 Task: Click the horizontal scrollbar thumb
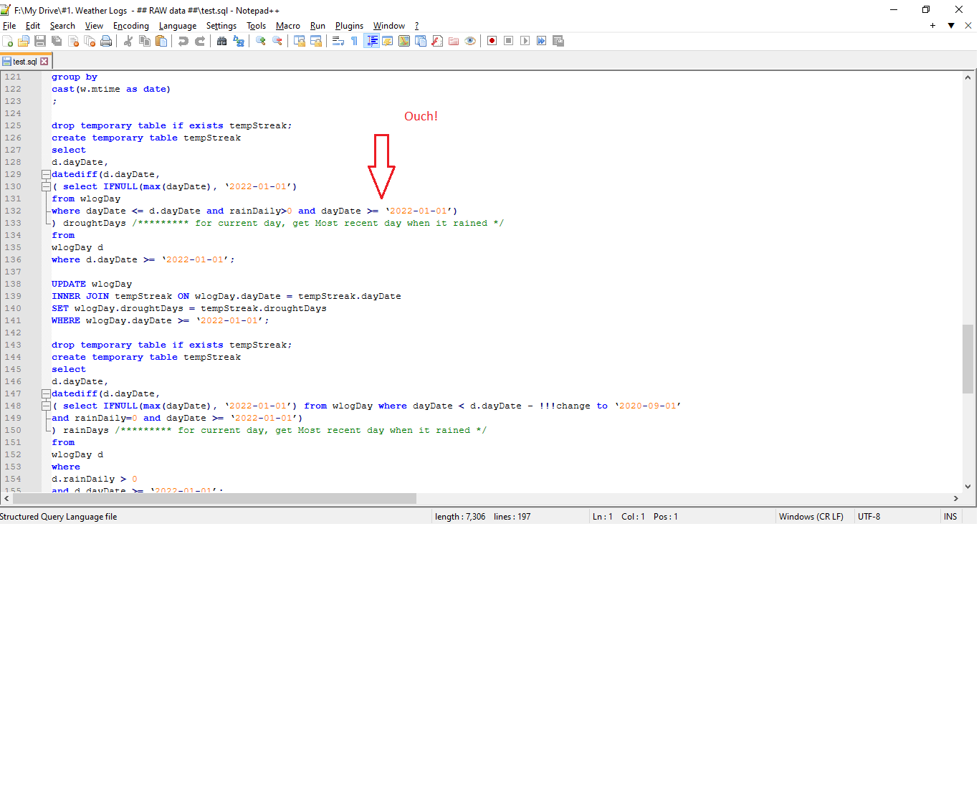click(x=214, y=499)
